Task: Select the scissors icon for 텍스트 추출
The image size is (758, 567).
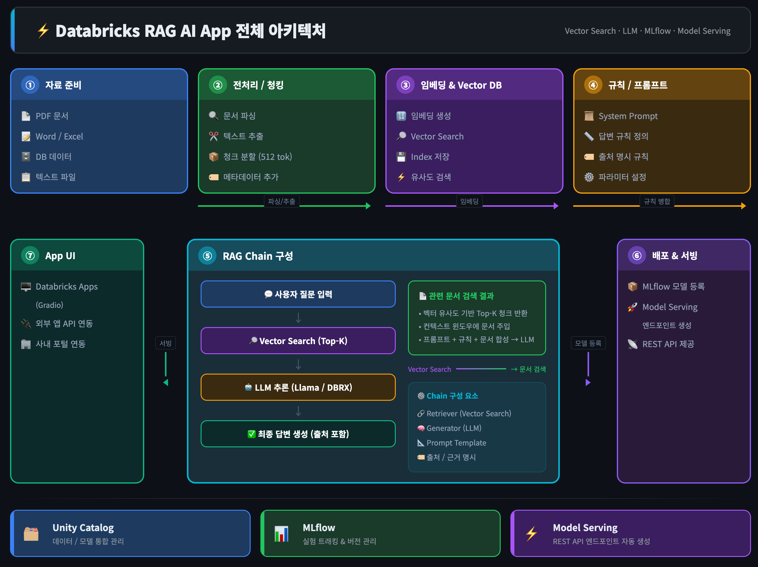Action: coord(213,136)
